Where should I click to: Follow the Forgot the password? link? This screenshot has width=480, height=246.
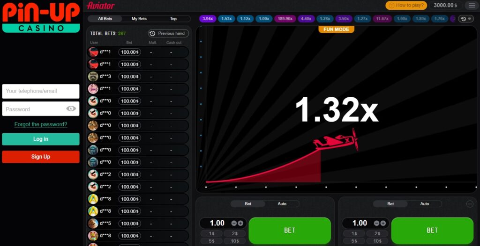41,124
